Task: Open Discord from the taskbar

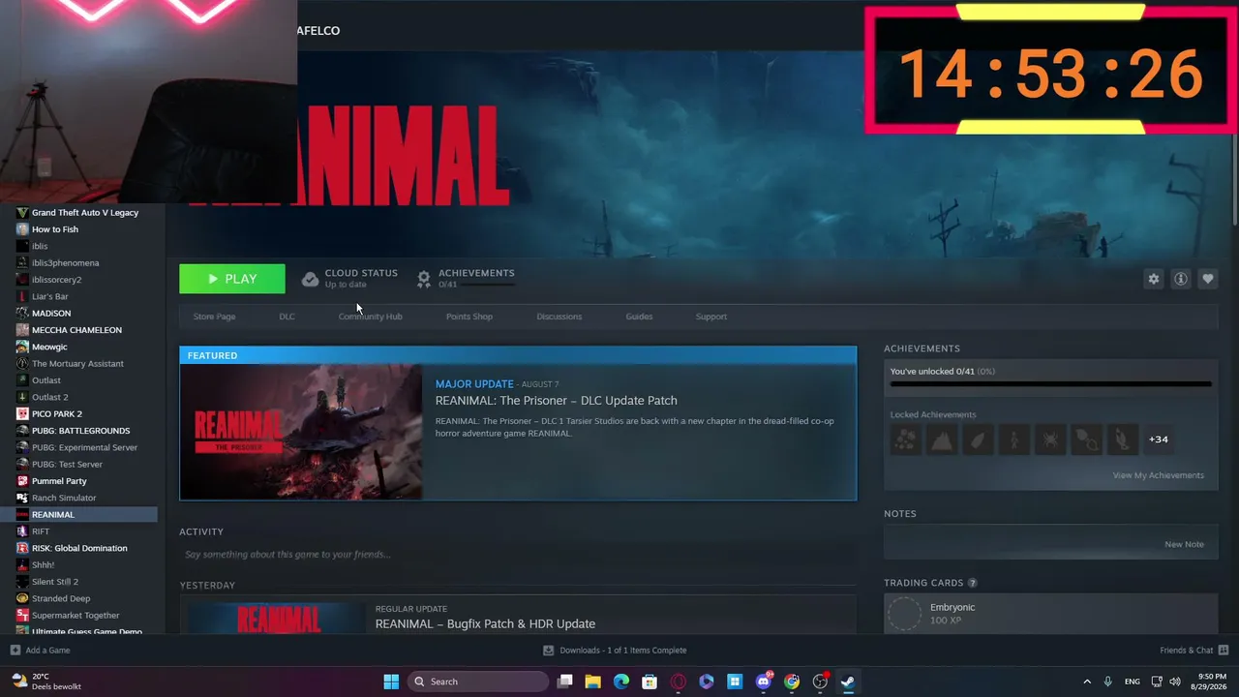Action: (764, 682)
